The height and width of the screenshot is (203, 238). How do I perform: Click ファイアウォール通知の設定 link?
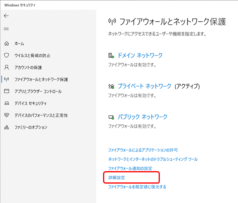(130, 168)
